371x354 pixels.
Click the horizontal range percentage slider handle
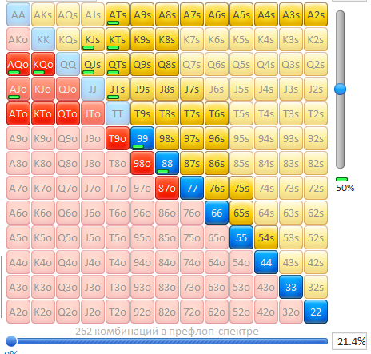pos(11,341)
